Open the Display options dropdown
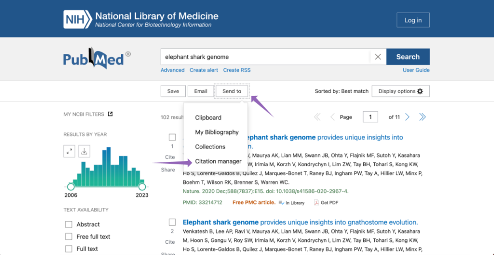Viewport: 494px width, 255px height. coord(400,91)
